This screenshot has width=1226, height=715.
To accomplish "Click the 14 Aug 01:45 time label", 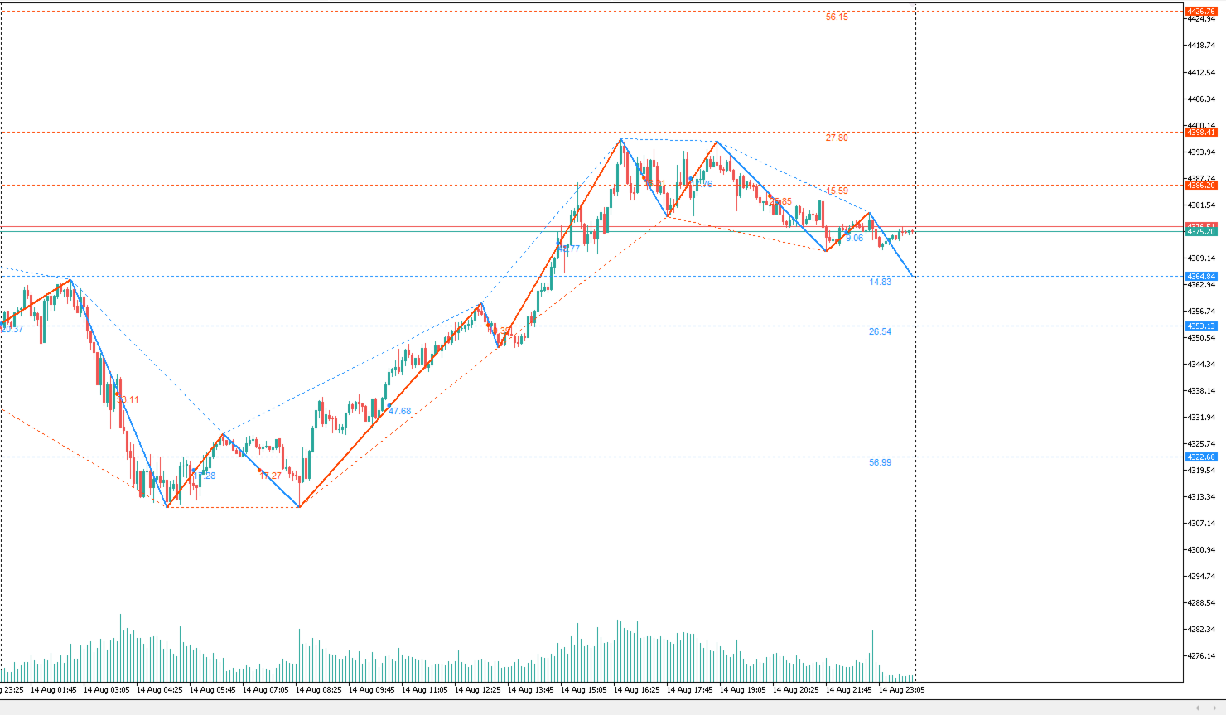I will 53,689.
